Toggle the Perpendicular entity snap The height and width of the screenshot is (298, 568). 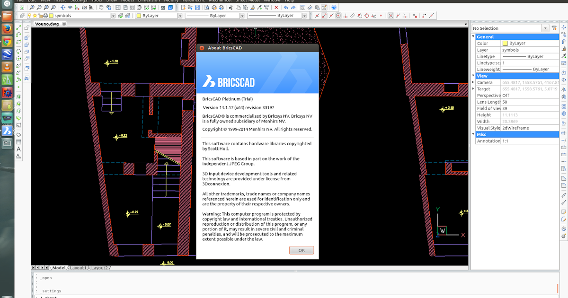click(x=346, y=16)
